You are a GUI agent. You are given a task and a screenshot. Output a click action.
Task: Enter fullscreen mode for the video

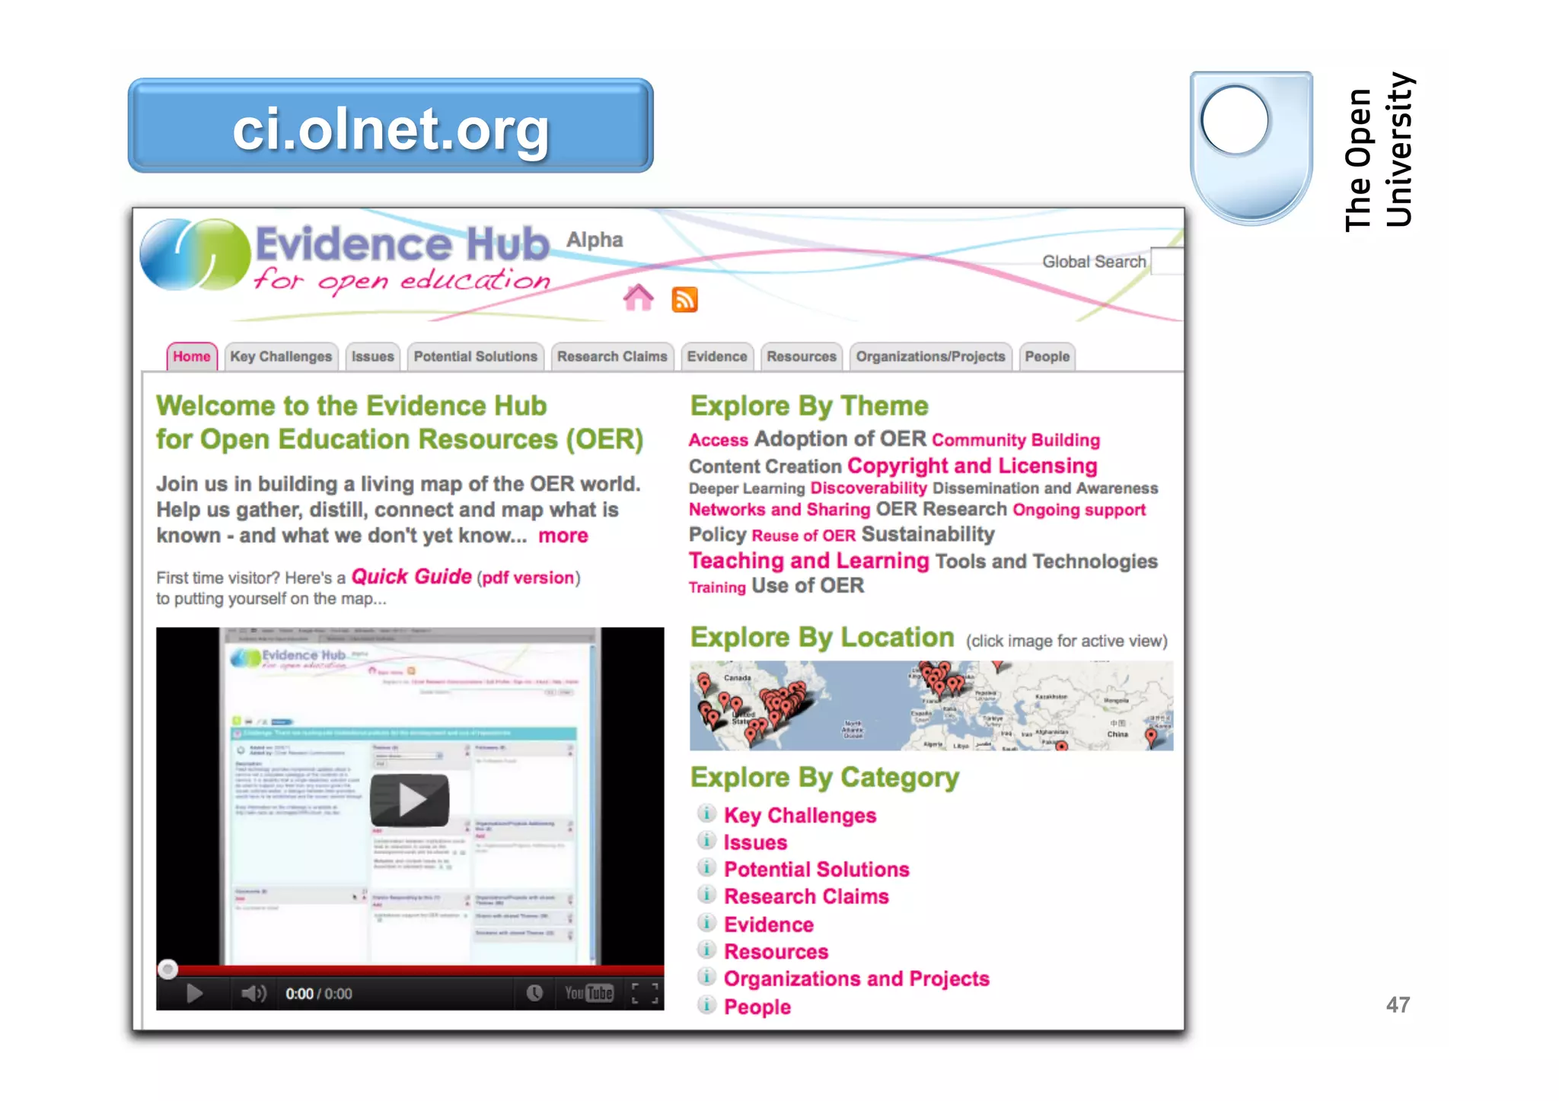645,992
